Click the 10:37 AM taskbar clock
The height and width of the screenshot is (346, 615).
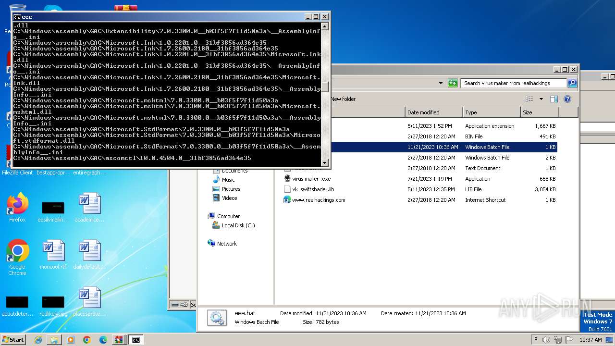590,340
